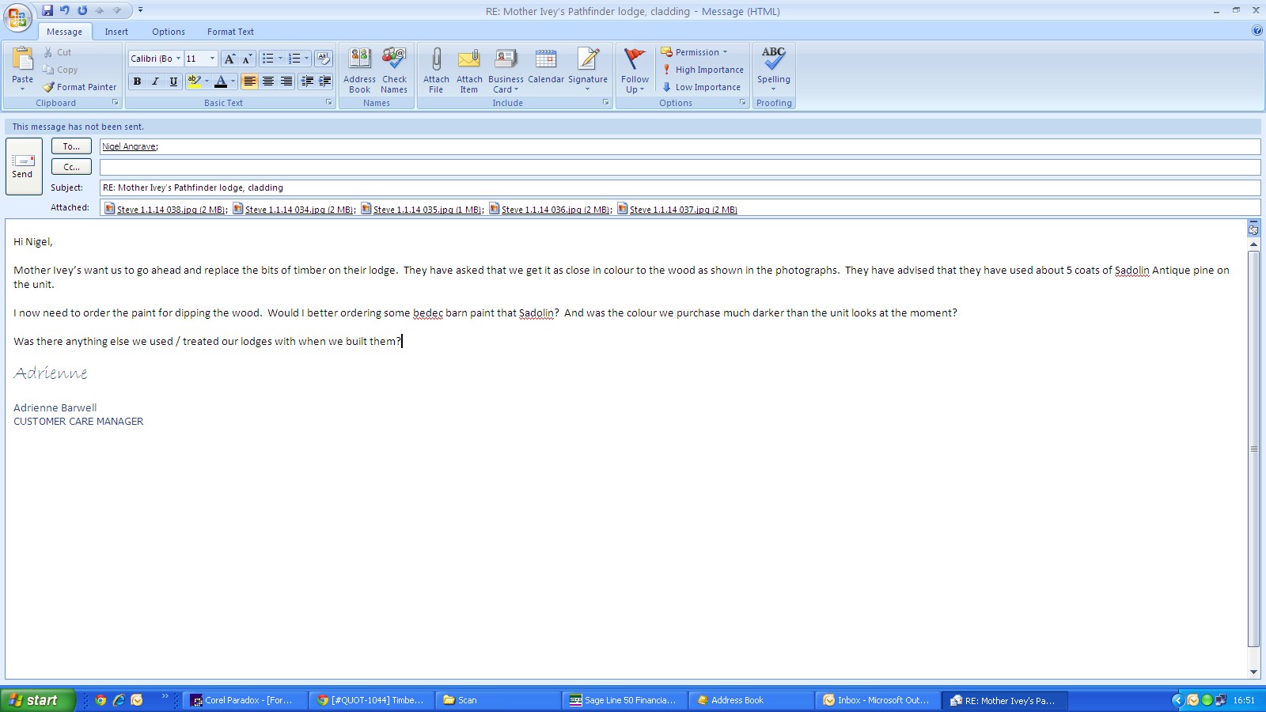Insert Calendar into the message
1266x712 pixels.
[546, 66]
